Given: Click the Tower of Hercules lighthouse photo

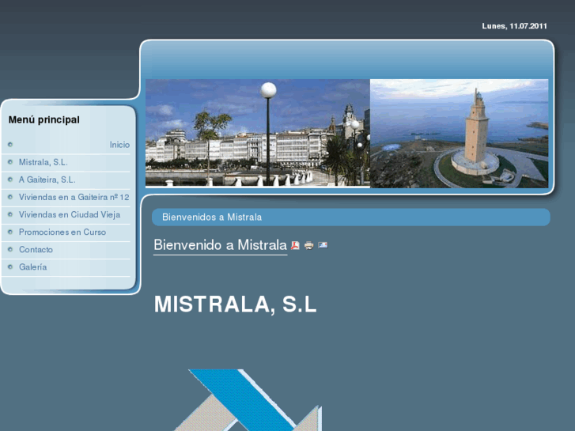Looking at the screenshot, I should (x=459, y=134).
